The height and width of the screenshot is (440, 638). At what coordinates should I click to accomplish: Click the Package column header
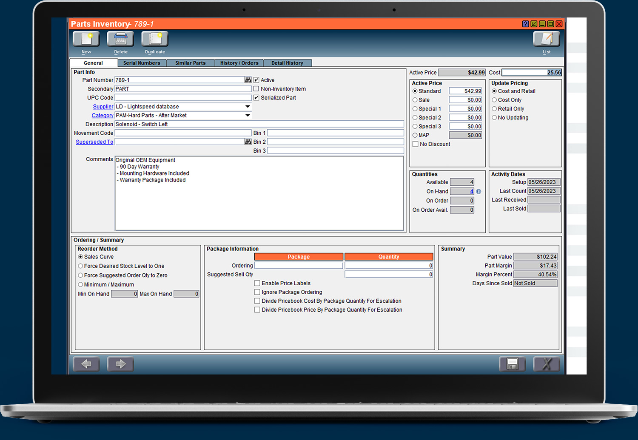pyautogui.click(x=299, y=257)
